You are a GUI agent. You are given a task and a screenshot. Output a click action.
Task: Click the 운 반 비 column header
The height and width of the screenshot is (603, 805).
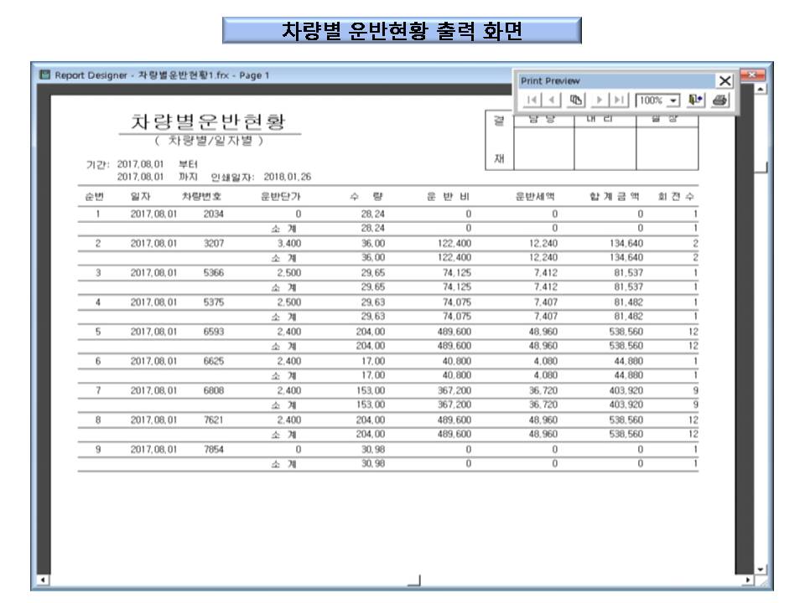point(448,196)
